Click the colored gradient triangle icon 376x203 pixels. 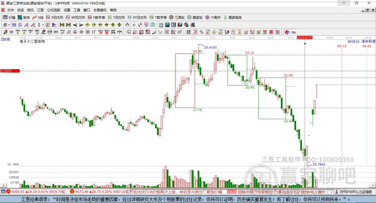coord(54,25)
